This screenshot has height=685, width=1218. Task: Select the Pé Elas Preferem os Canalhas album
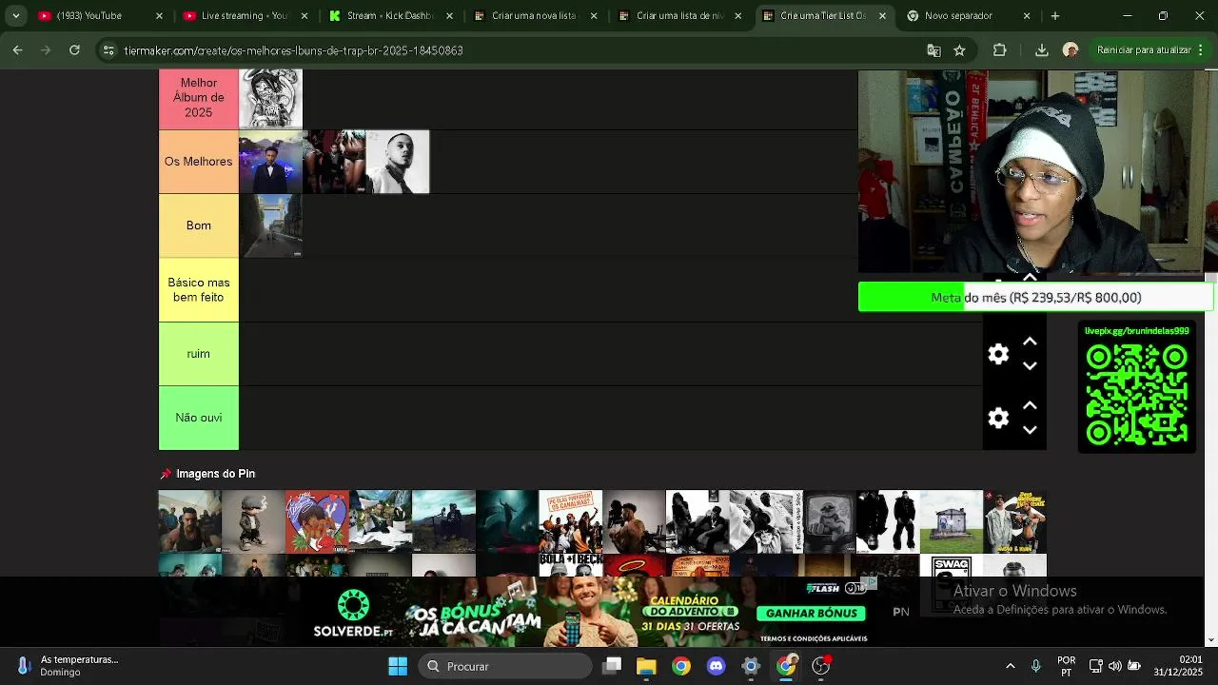point(571,521)
